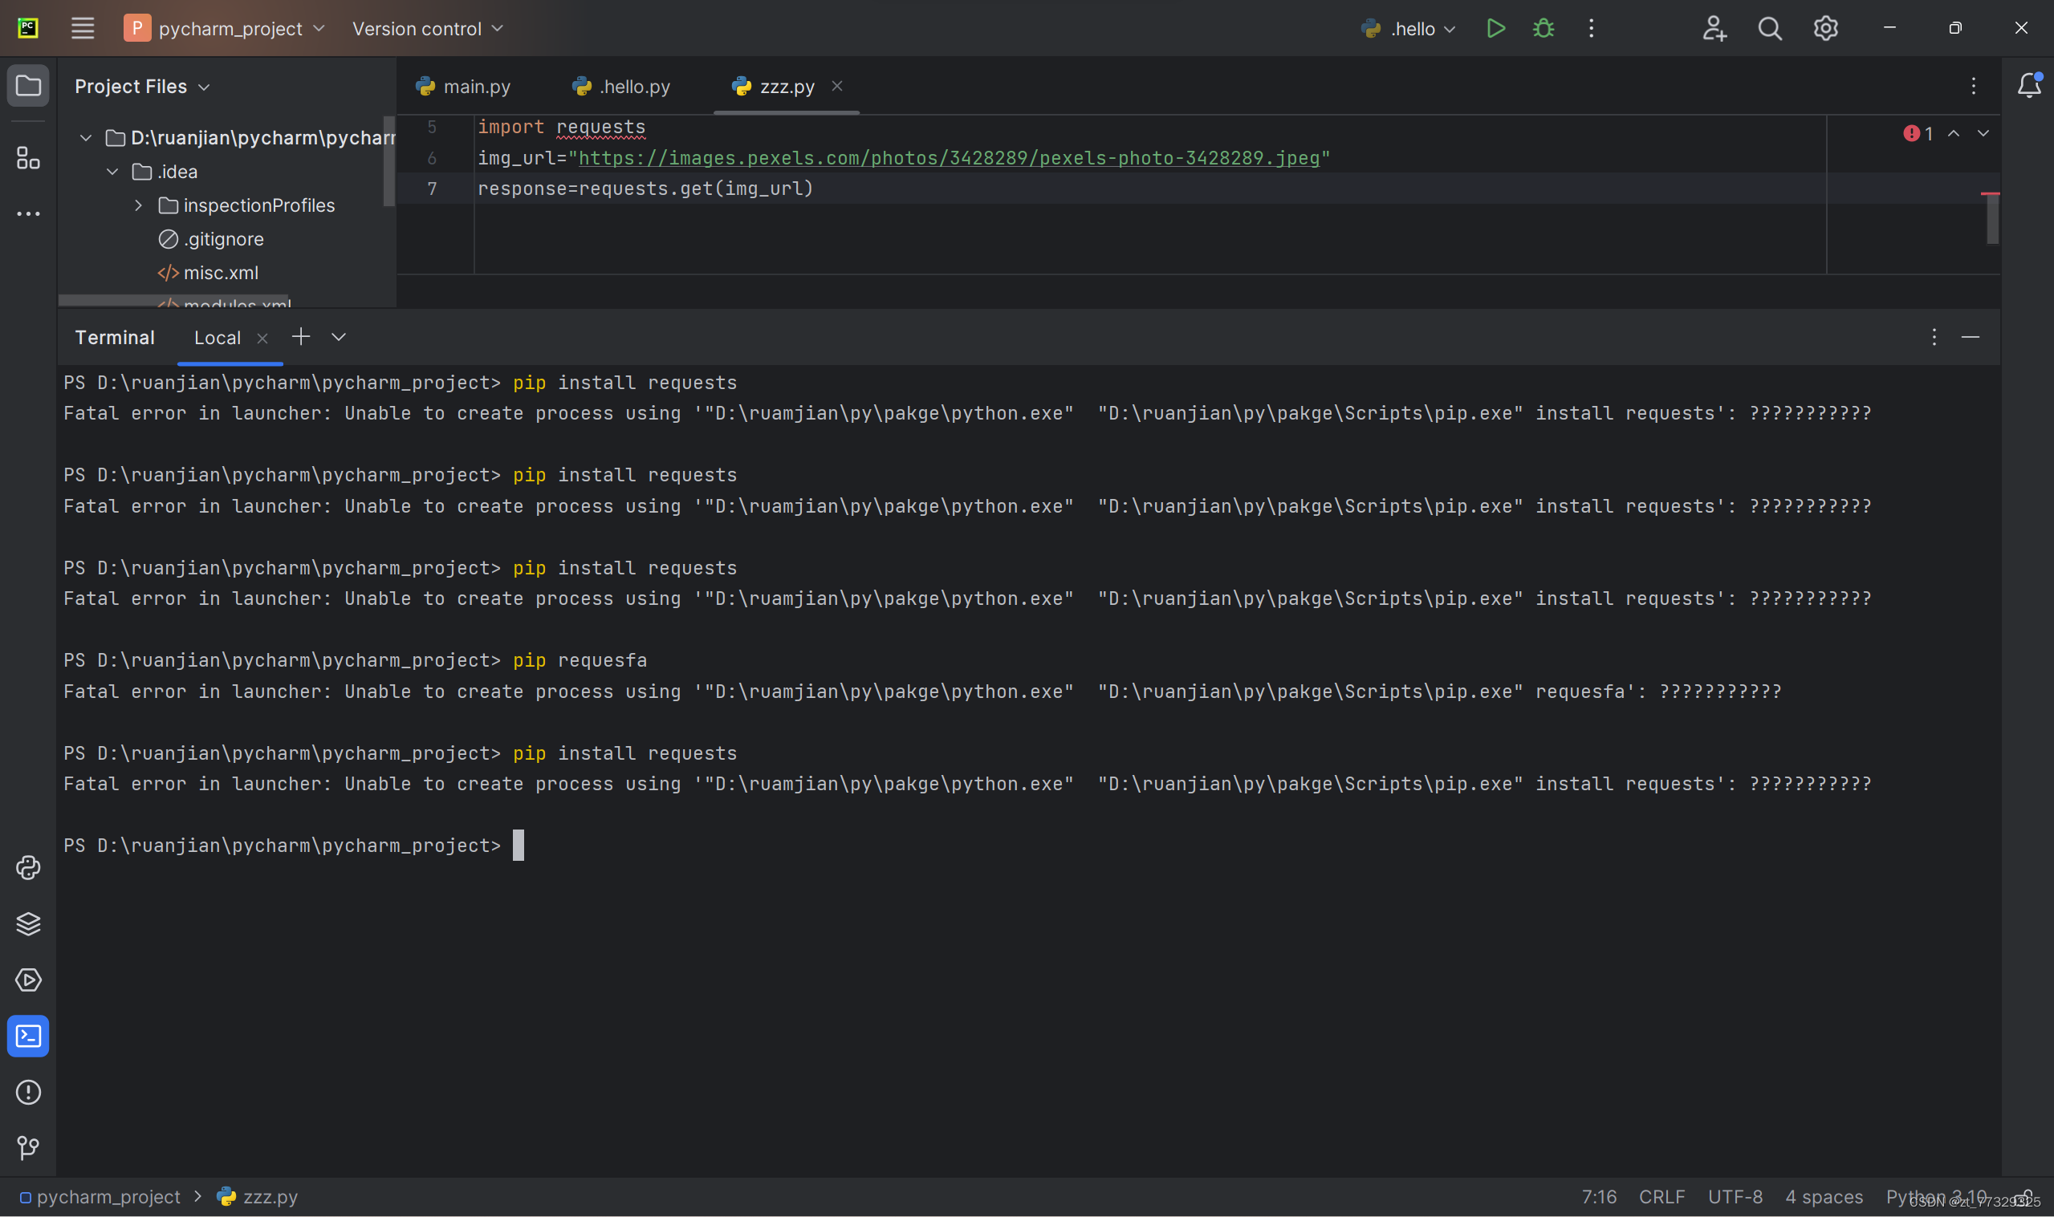The image size is (2054, 1217).
Task: Expand the inspectionProfiles folder
Action: tap(139, 205)
